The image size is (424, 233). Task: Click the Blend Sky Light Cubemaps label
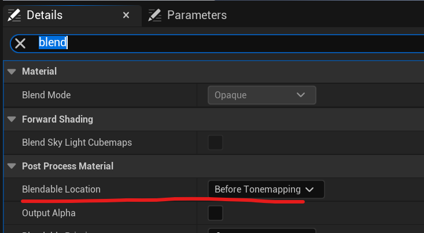[76, 142]
